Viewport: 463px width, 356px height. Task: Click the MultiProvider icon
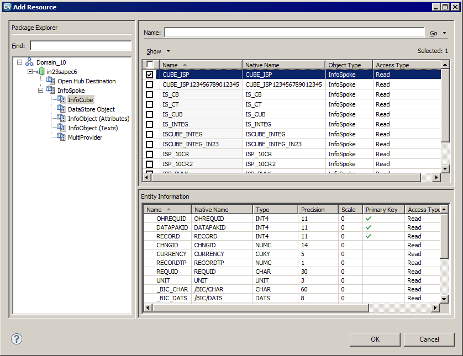(x=61, y=137)
